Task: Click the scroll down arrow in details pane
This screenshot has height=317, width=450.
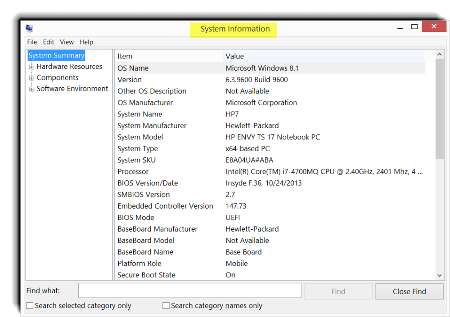Action: pyautogui.click(x=440, y=275)
